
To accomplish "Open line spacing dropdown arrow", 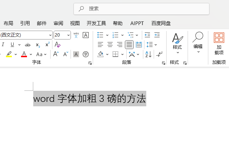I will click(x=156, y=45).
